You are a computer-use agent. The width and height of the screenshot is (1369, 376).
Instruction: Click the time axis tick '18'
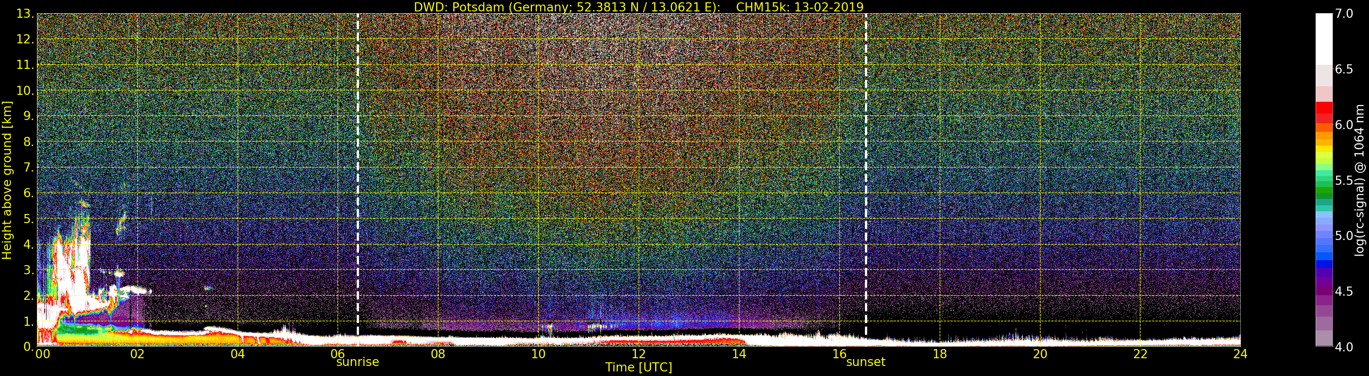coord(940,354)
